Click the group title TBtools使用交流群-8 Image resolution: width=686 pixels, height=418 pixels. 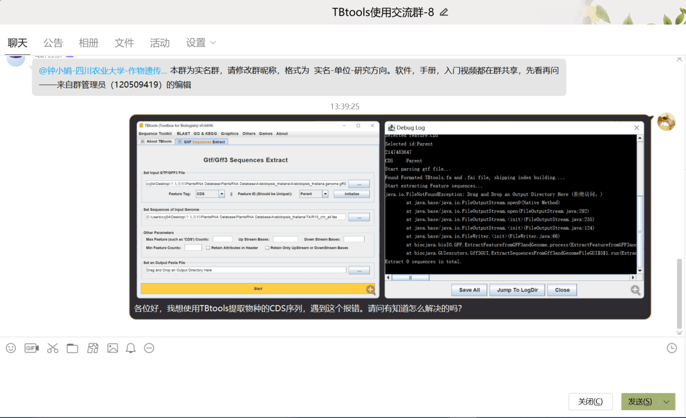coord(383,12)
